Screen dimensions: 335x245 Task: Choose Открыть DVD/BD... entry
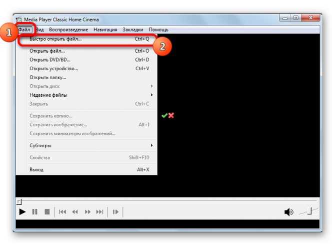point(86,60)
